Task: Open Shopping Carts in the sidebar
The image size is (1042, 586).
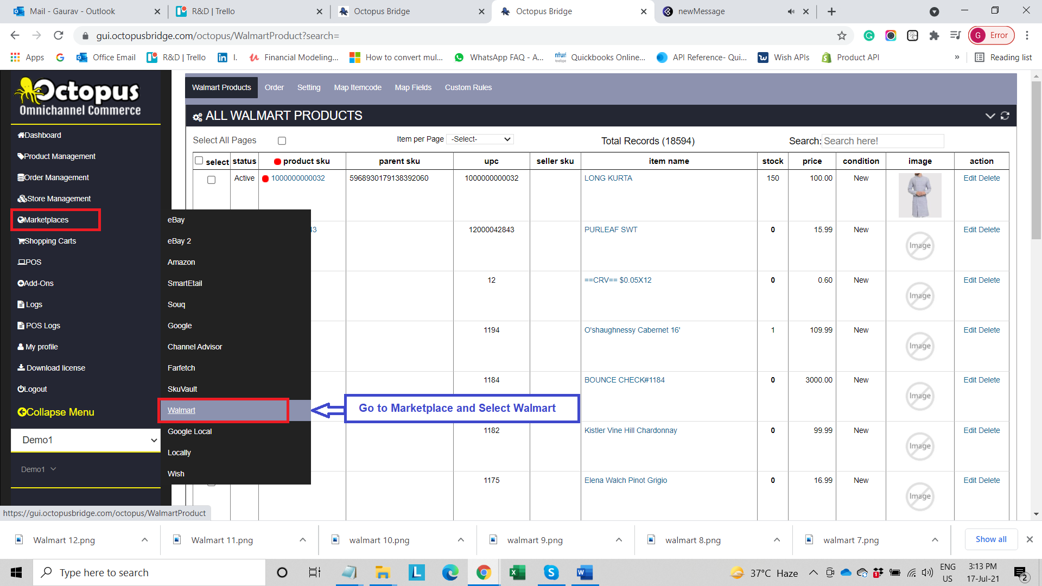Action: point(47,241)
